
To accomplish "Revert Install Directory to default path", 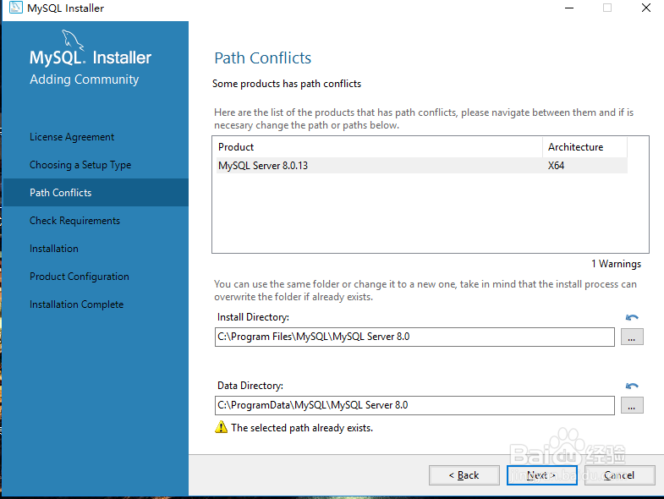I will 632,317.
